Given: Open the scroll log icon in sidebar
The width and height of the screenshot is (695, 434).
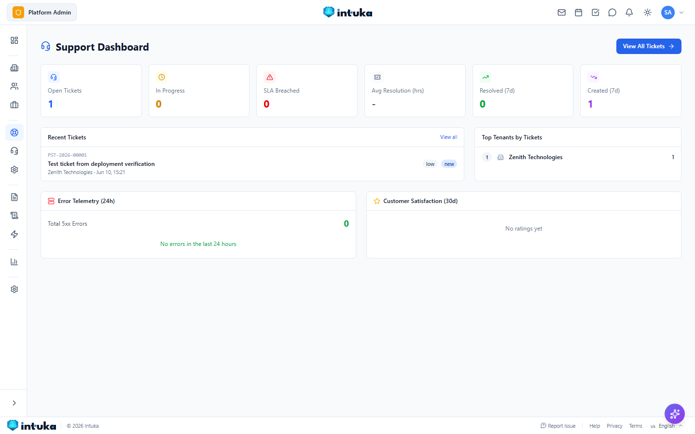Looking at the screenshot, I should (14, 216).
